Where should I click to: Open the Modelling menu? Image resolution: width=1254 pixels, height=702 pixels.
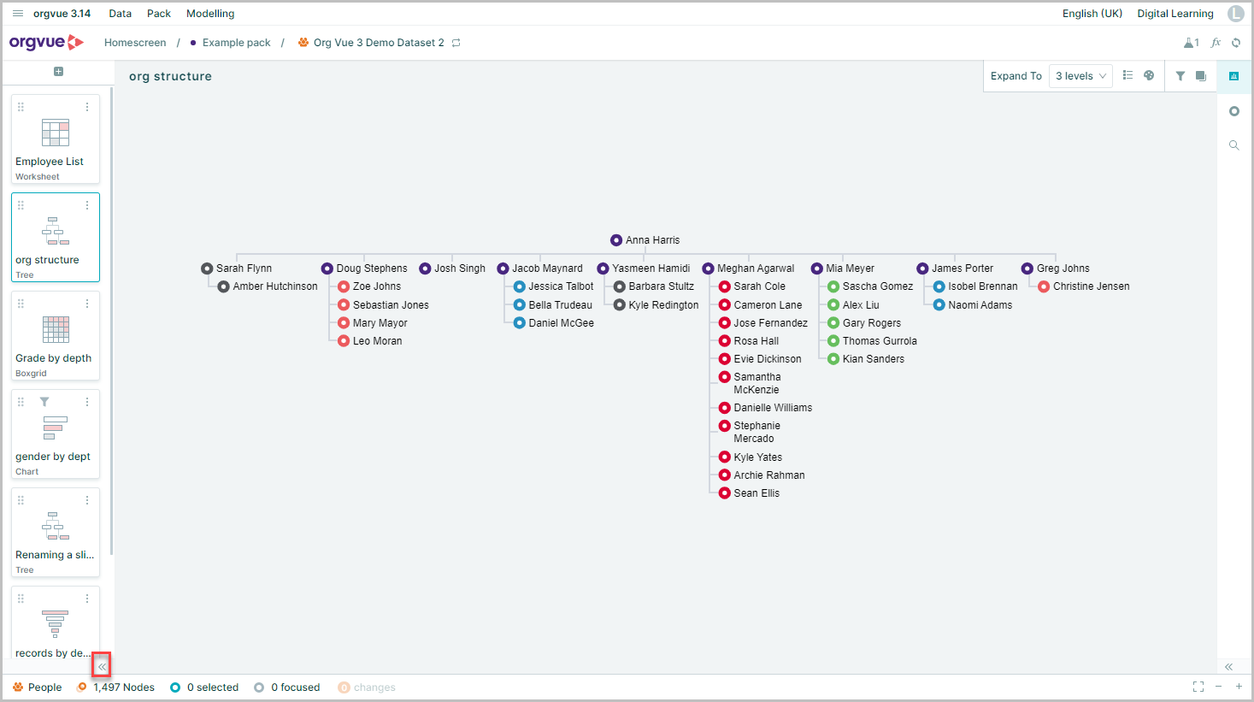(x=210, y=14)
